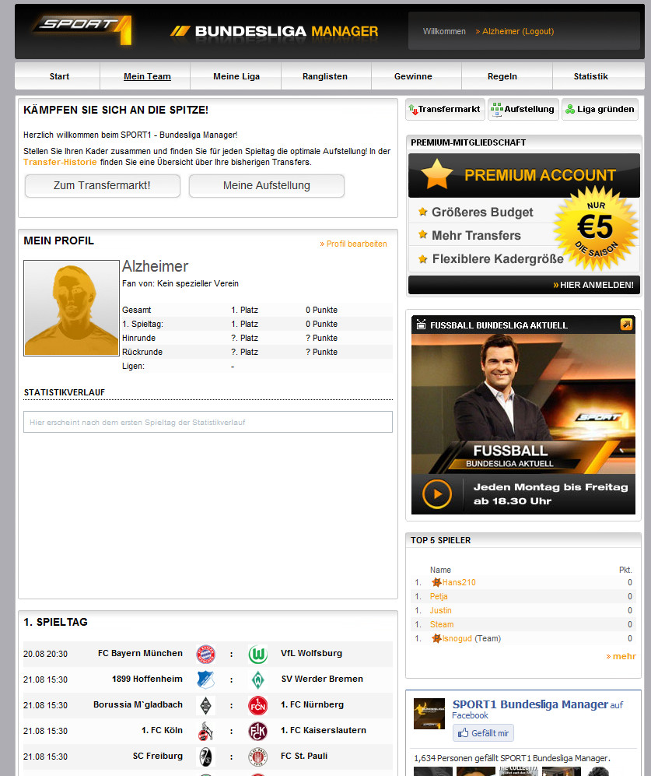
Task: Open Isnogud's player profile link
Action: coord(457,638)
